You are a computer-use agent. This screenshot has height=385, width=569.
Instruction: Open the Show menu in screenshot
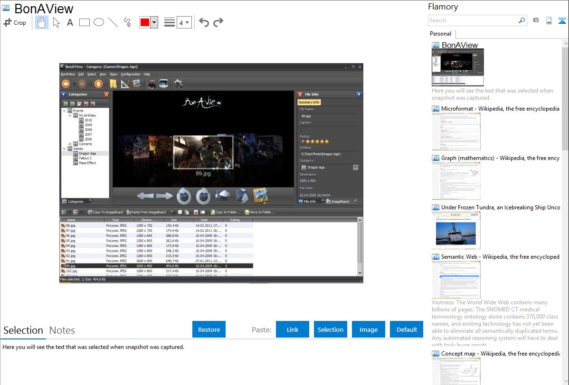click(x=113, y=74)
